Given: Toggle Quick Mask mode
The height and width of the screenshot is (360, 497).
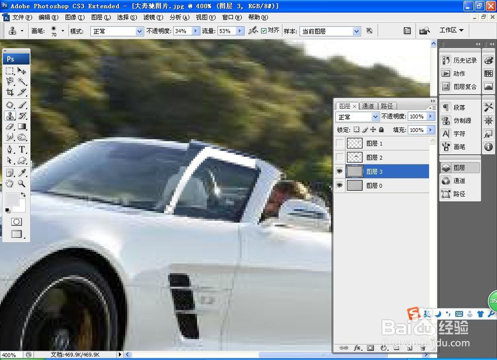Looking at the screenshot, I should (16, 221).
